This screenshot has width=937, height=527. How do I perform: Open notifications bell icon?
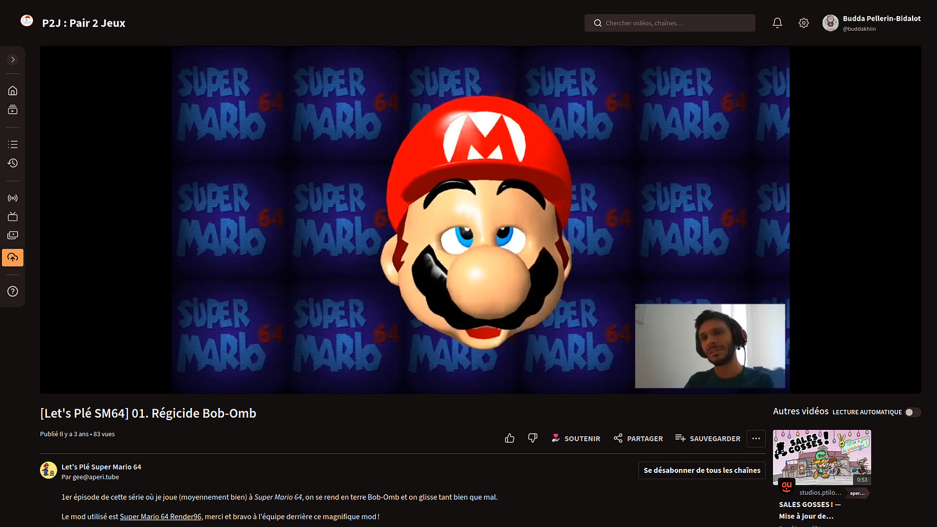(777, 23)
